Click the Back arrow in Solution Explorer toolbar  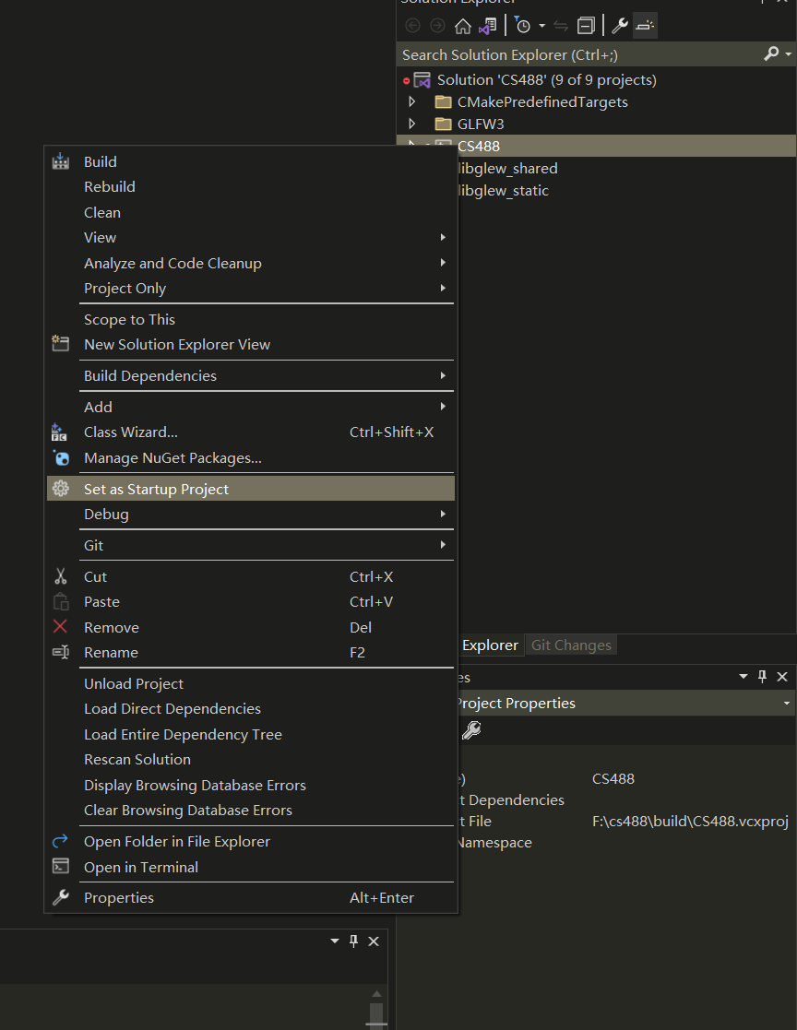click(412, 26)
